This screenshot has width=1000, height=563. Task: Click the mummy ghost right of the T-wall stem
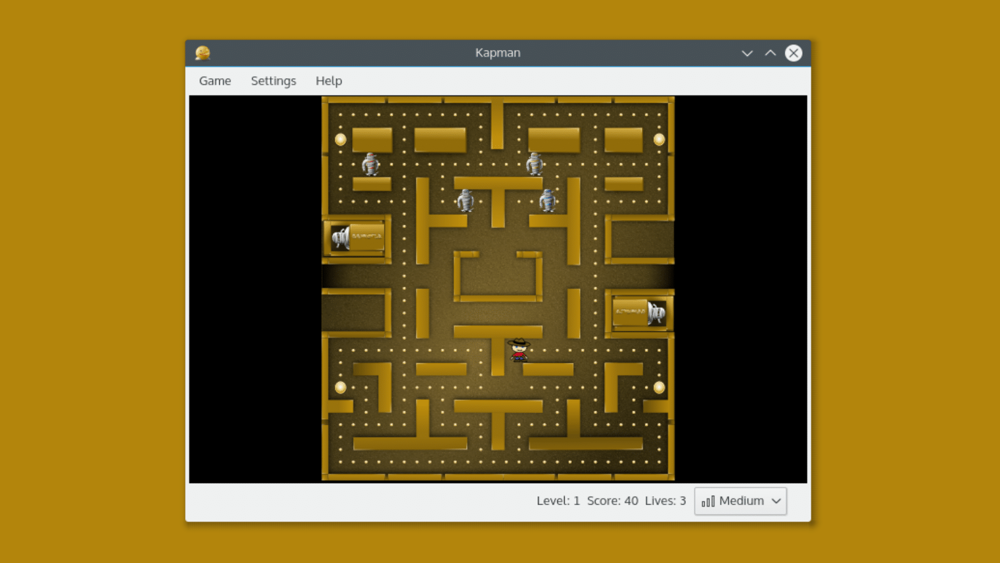click(547, 201)
